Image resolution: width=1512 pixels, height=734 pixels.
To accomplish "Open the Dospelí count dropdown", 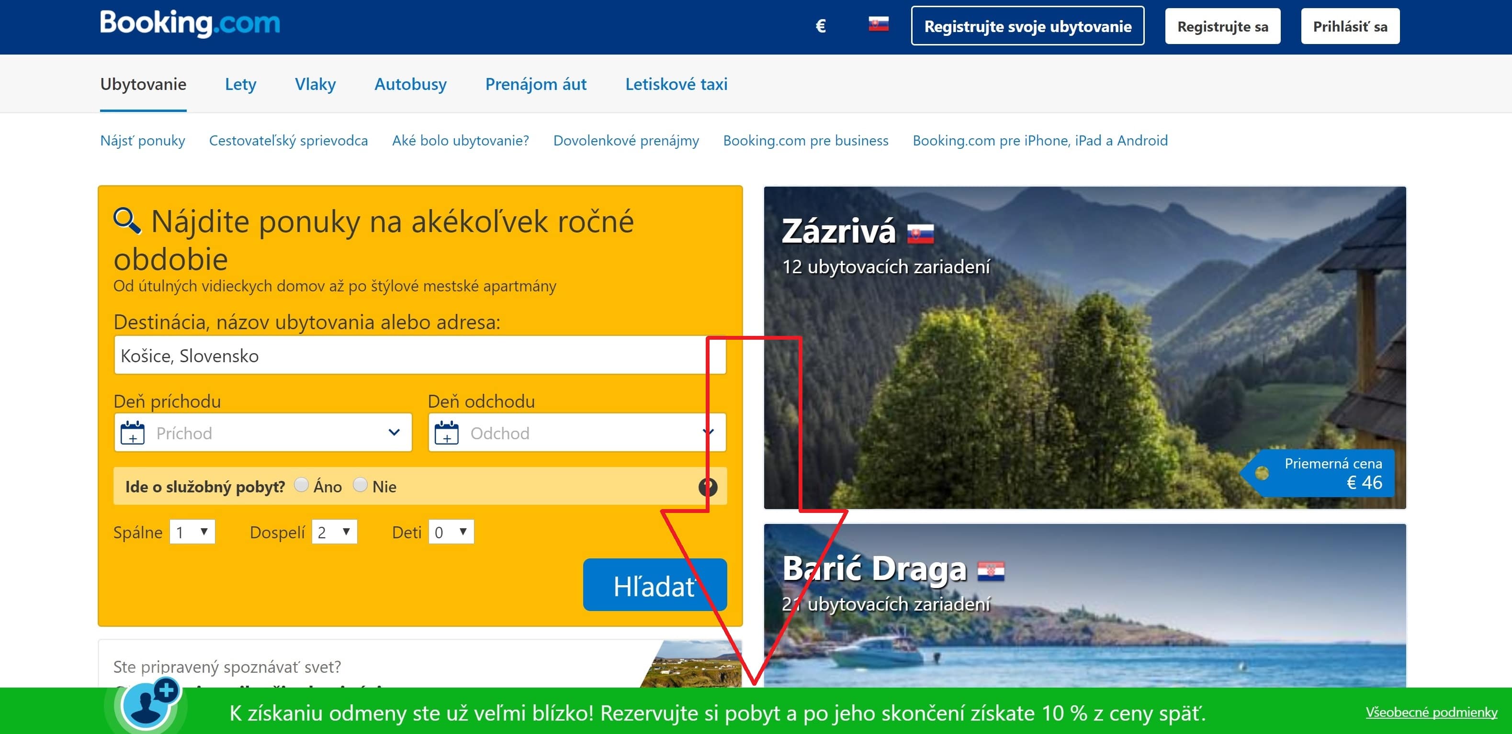I will pyautogui.click(x=334, y=532).
